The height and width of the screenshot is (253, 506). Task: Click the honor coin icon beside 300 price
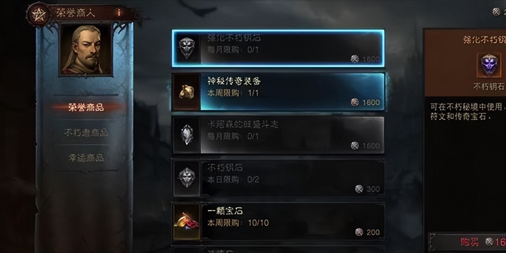[359, 188]
